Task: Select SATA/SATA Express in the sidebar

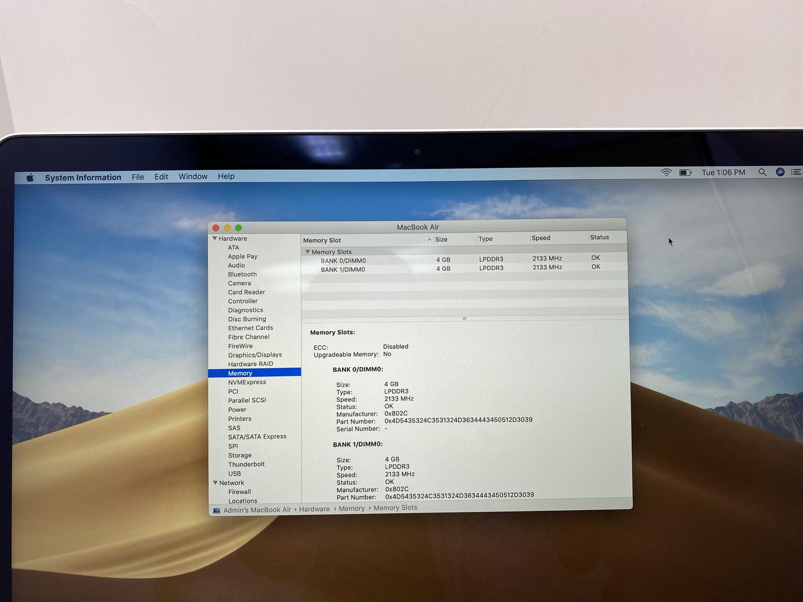Action: click(257, 436)
